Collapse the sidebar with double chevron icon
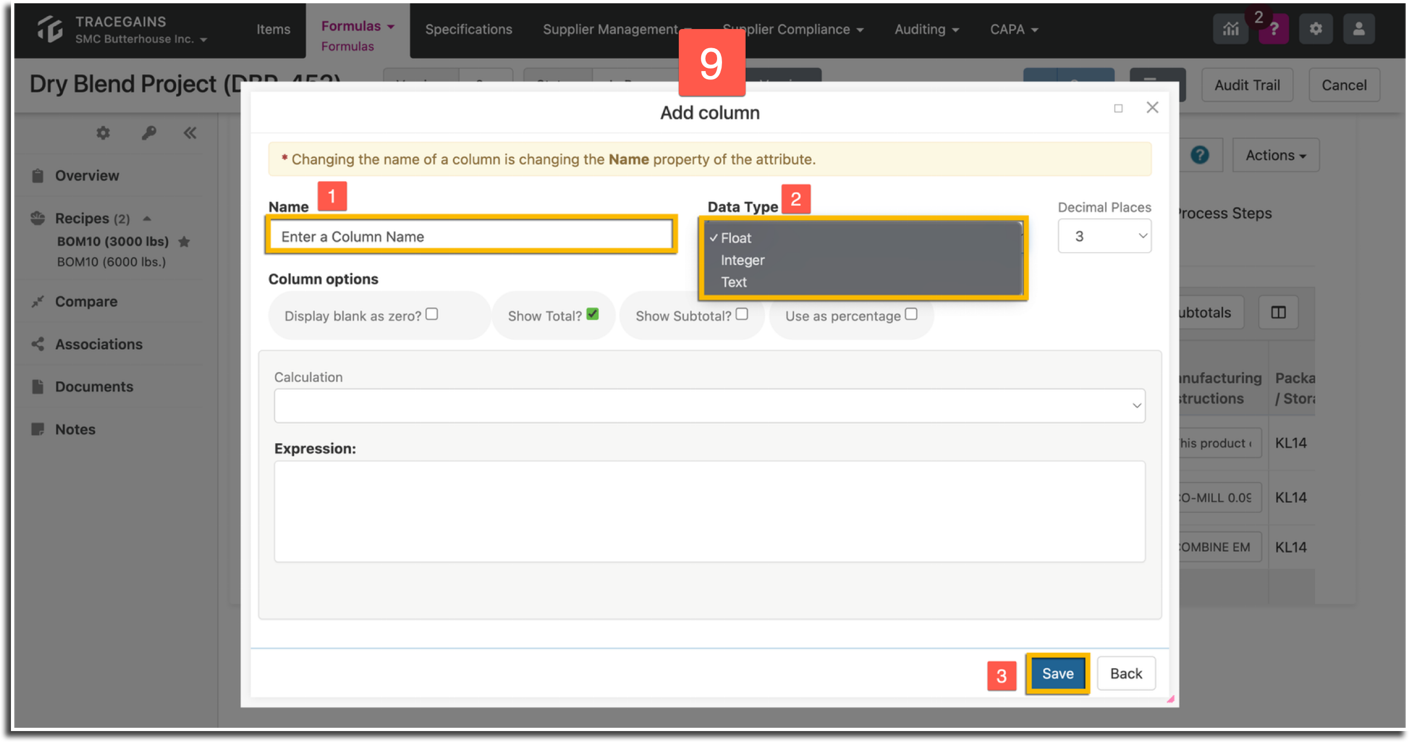This screenshot has height=742, width=1409. [190, 133]
